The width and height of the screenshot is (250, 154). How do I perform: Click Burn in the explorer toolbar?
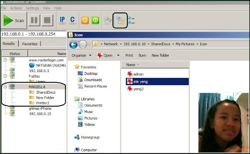(142, 55)
